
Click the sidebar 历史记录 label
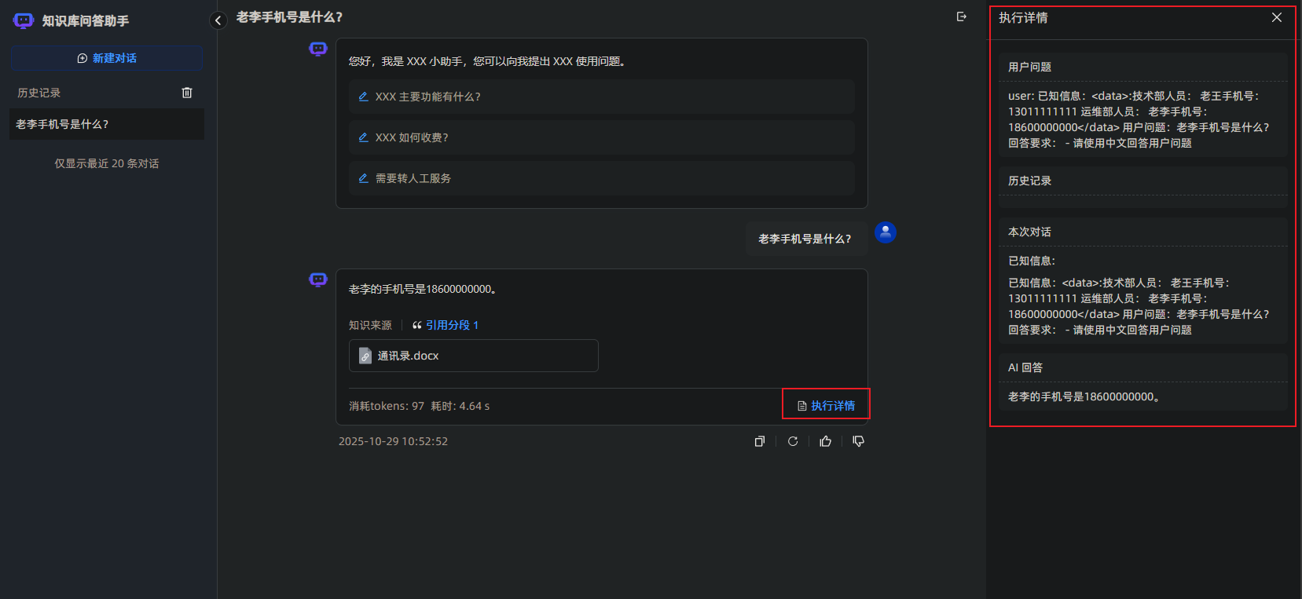point(39,93)
